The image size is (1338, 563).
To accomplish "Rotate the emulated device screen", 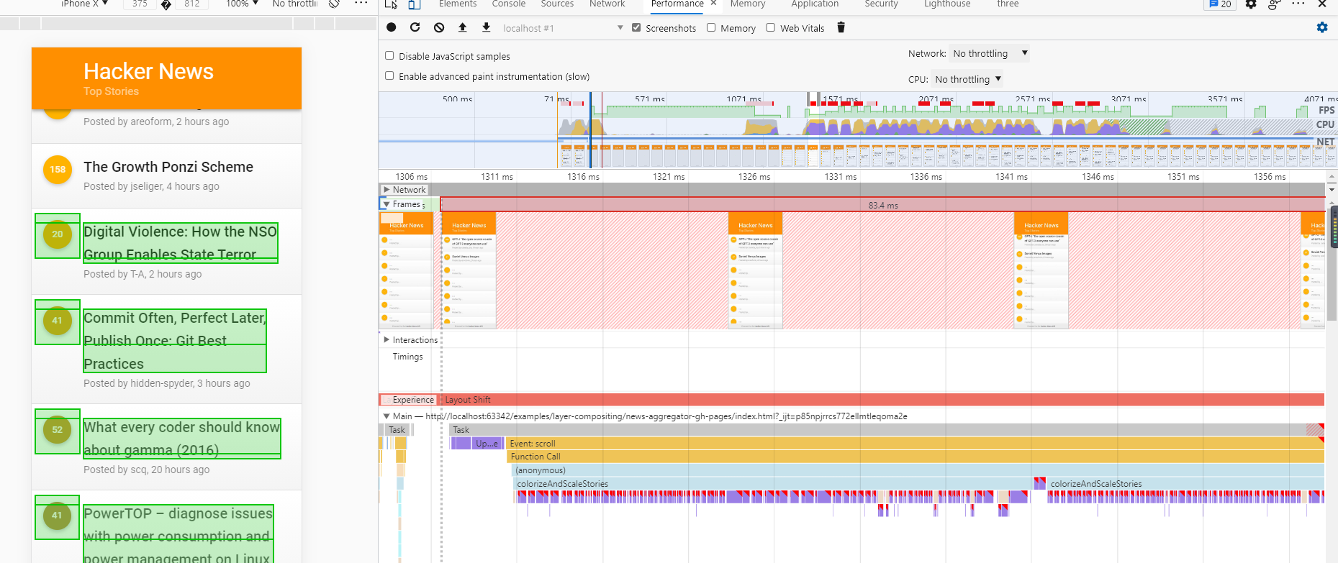I will (x=334, y=4).
